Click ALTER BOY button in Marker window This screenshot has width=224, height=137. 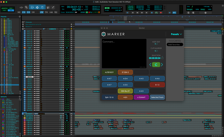(109, 72)
